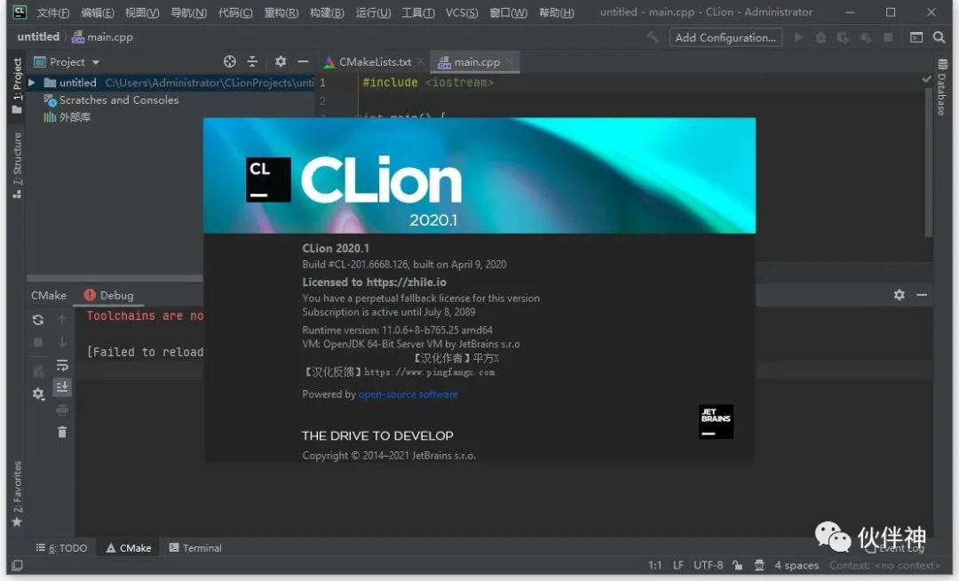
Task: Close the CMakeLists.txt tab
Action: click(x=421, y=61)
